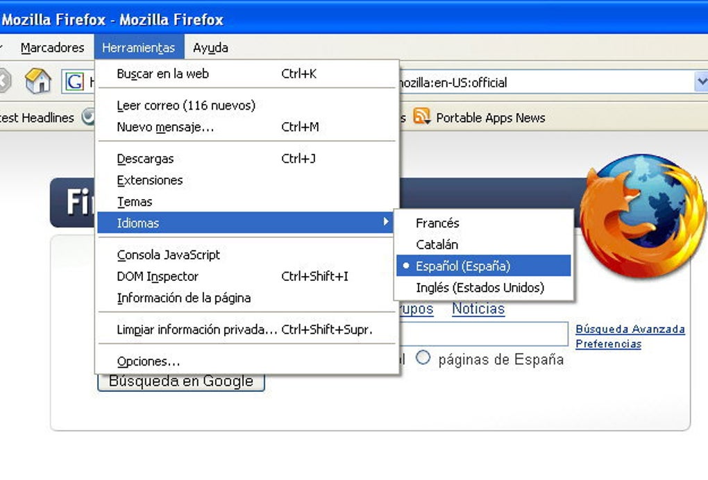Choose Buscar en la web
Screen dimensions: 708x480
(x=247, y=74)
